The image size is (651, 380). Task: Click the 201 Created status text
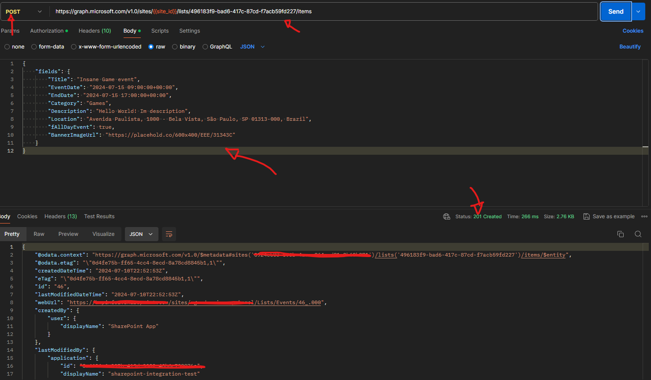click(488, 216)
